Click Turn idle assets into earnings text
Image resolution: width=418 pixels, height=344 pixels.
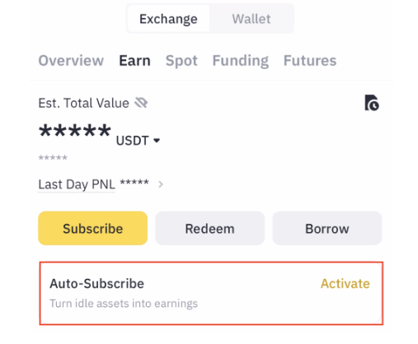click(124, 304)
